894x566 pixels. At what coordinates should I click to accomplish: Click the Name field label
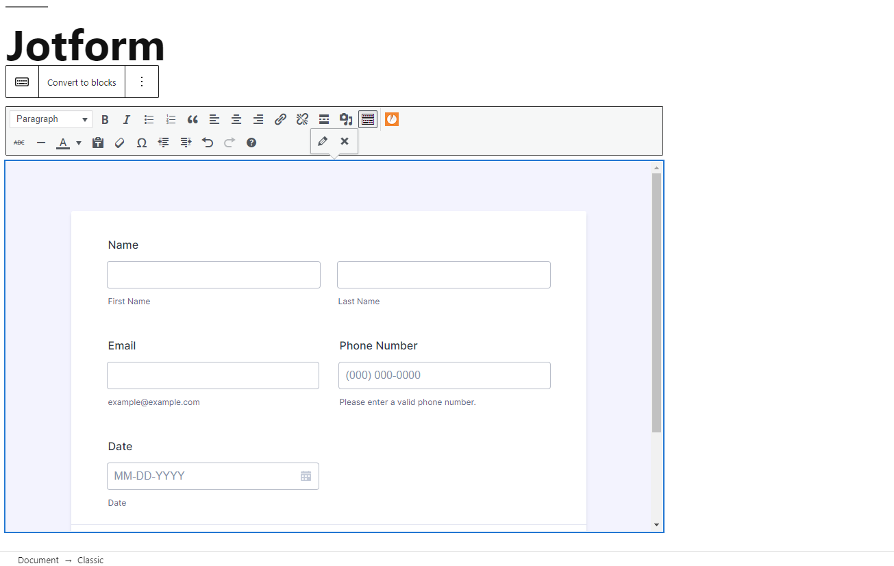(123, 245)
